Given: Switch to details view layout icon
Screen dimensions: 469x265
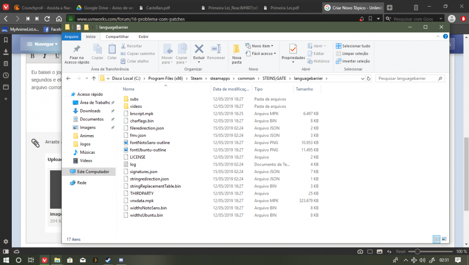Looking at the screenshot, I should point(436,239).
